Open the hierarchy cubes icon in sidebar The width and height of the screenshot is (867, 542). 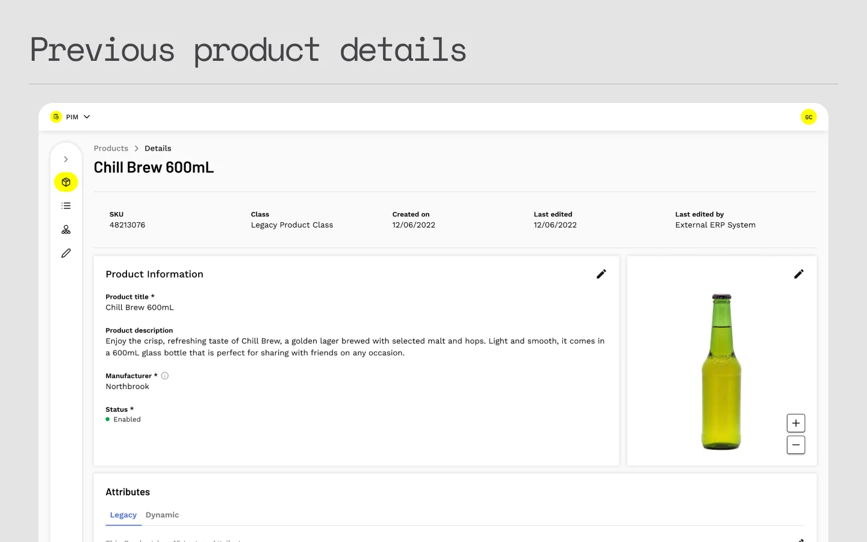[x=66, y=229]
